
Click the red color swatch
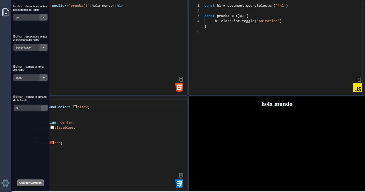[52, 143]
